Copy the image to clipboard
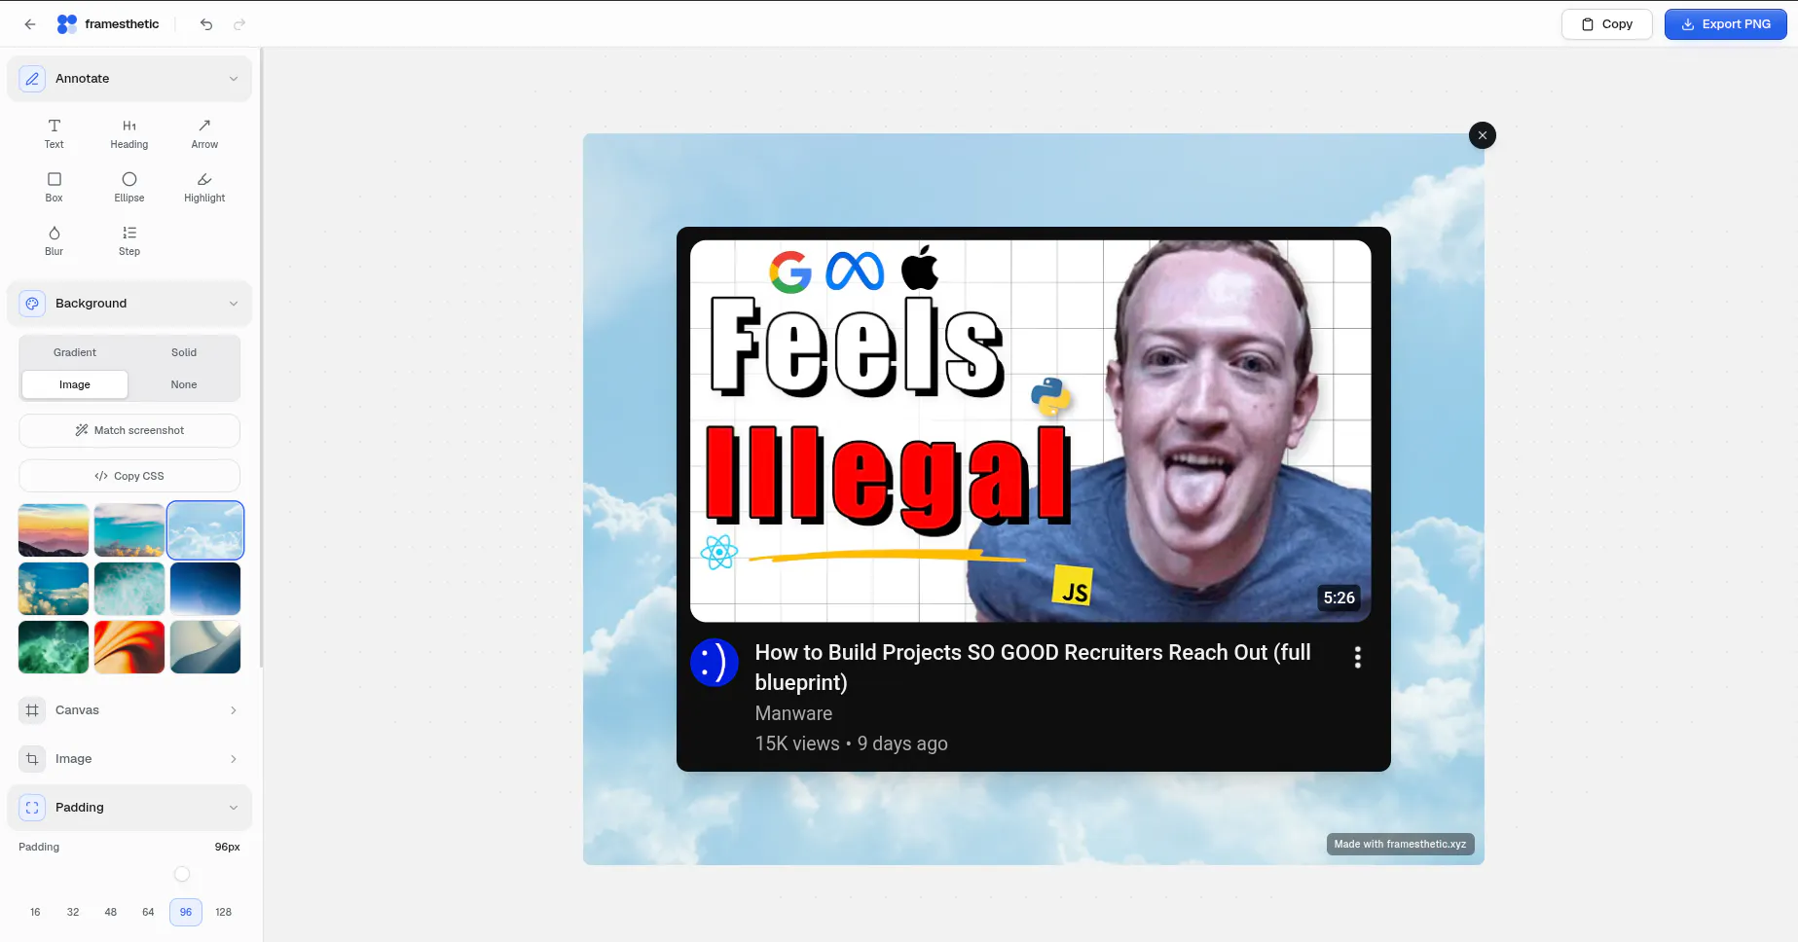Image resolution: width=1798 pixels, height=942 pixels. [x=1606, y=24]
